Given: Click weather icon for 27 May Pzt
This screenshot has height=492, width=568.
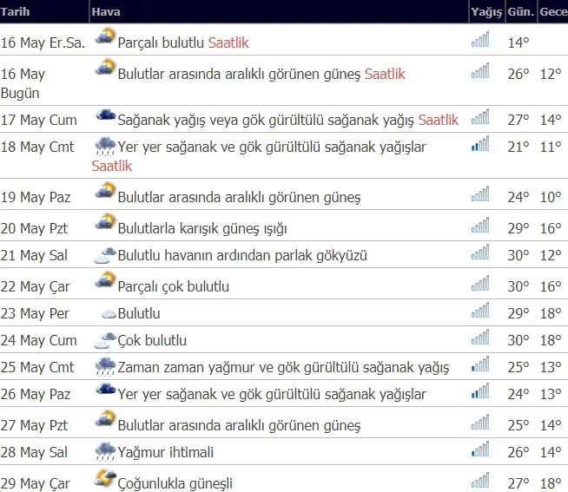Looking at the screenshot, I should 105,419.
